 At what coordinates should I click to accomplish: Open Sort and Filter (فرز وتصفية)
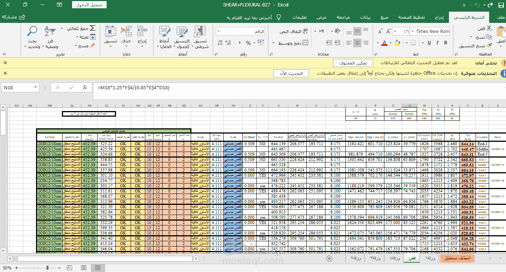click(x=50, y=38)
